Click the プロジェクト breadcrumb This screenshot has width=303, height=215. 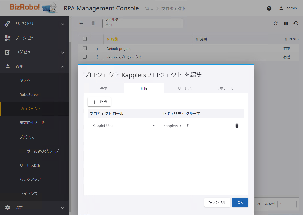(x=173, y=8)
